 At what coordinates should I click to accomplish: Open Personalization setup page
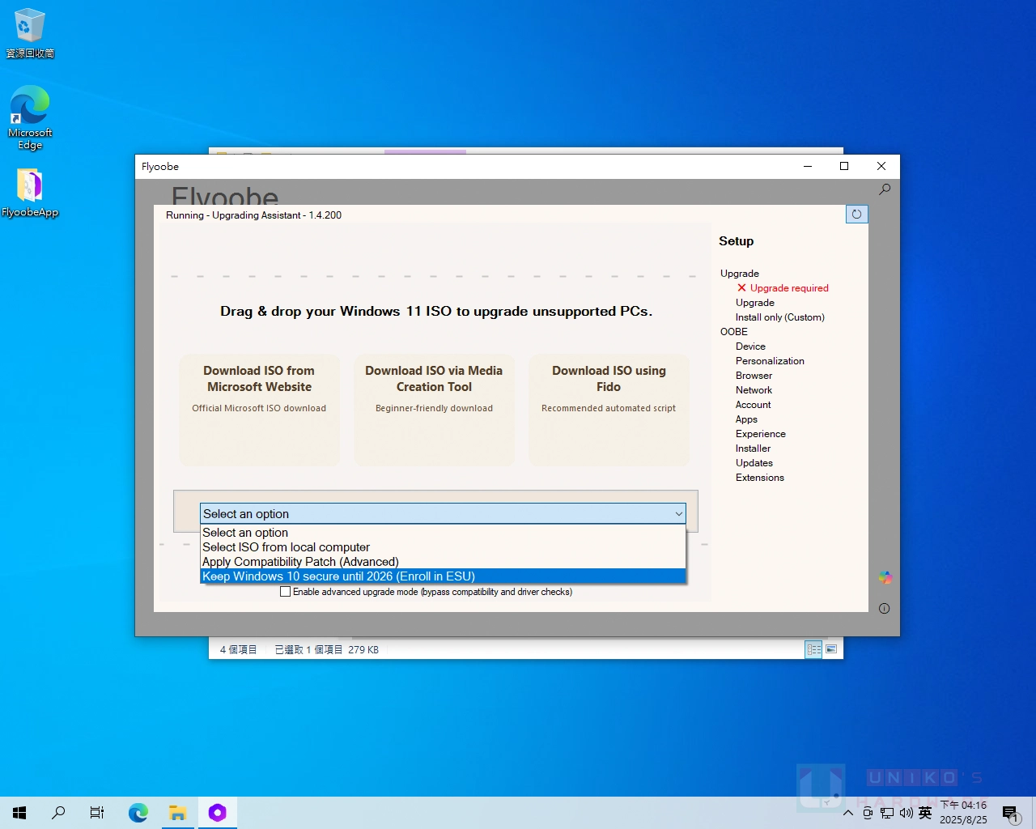tap(770, 361)
